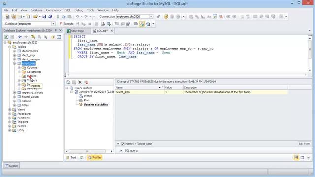The height and width of the screenshot is (177, 315).
Task: Toggle the [Name] = 'Select_scan' filter checkbox
Action: pyautogui.click(x=123, y=144)
